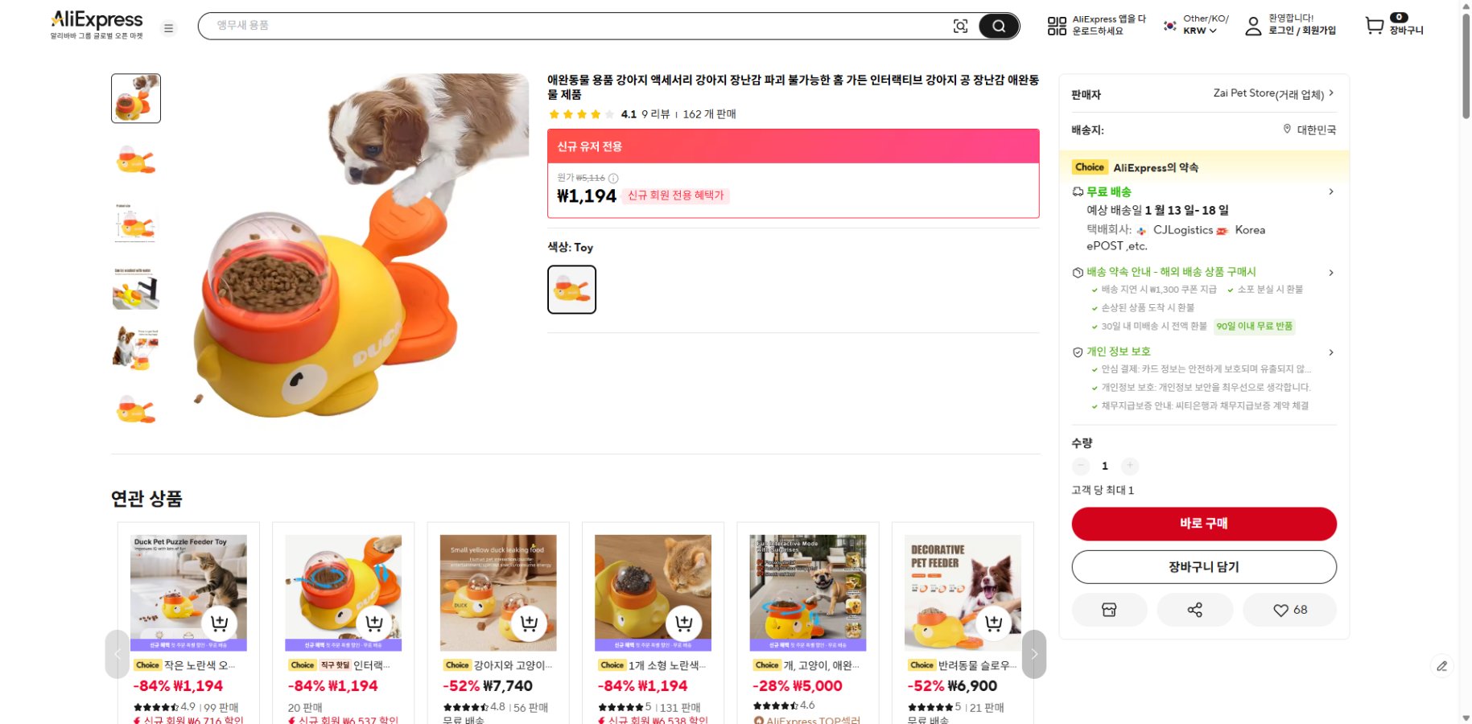Screen dimensions: 1472x724
Task: Expand the 개인 정보 보호 section
Action: click(1332, 352)
